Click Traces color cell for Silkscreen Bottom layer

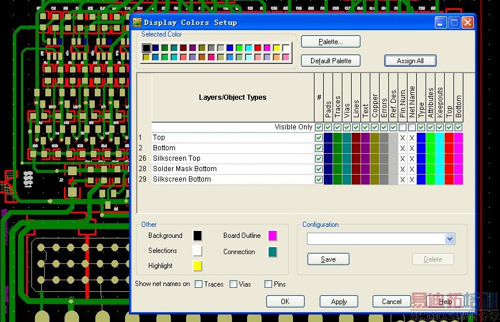tap(337, 179)
